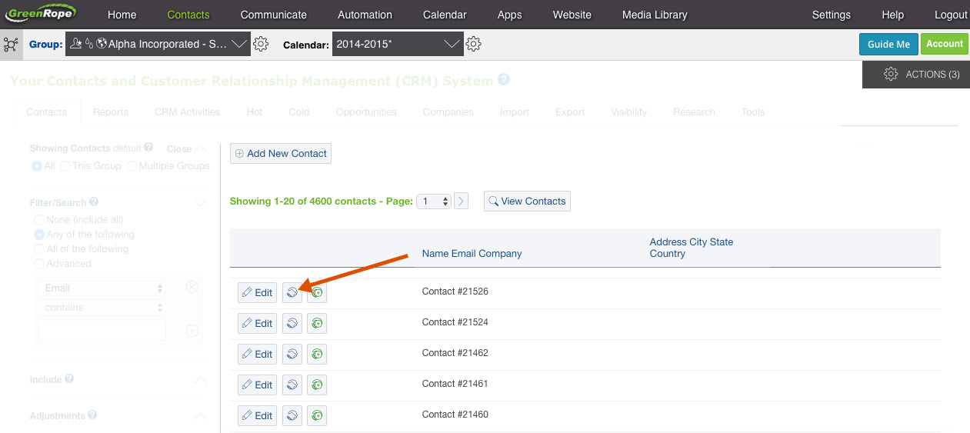Click the green circular icon for Contact #21524
Viewport: 970px width, 433px height.
click(x=317, y=323)
